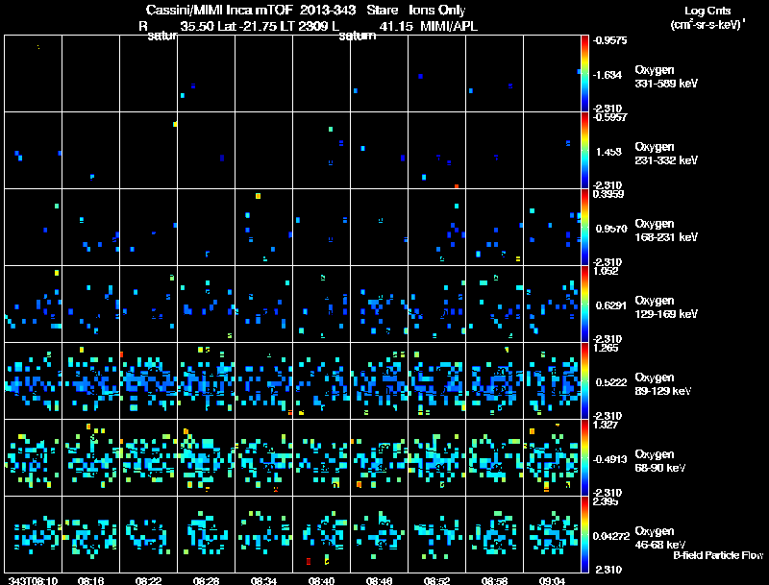Click the B-field Particle Flow label
Screen dimensions: 769x585
pyautogui.click(x=717, y=555)
